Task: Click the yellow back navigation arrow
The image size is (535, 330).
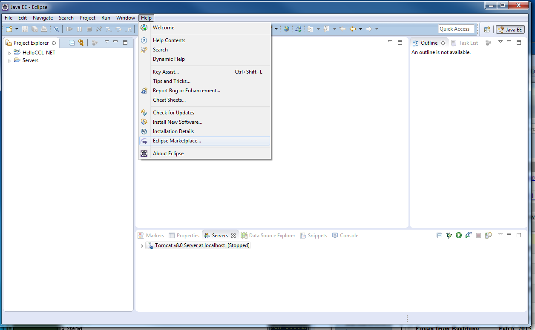Action: click(x=352, y=29)
